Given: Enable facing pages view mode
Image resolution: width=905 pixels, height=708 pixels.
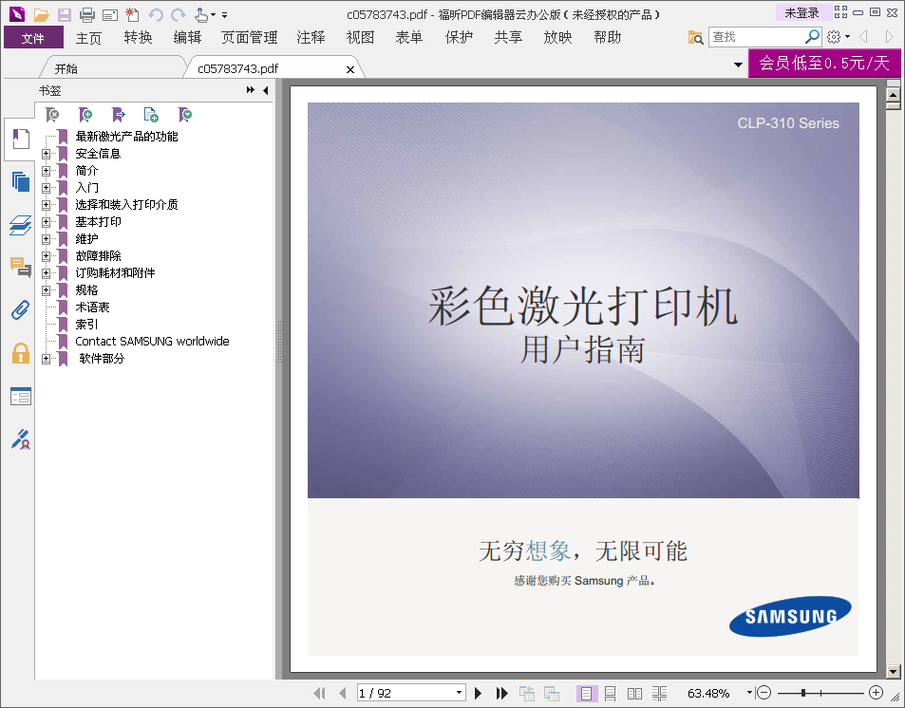Looking at the screenshot, I should point(634,693).
